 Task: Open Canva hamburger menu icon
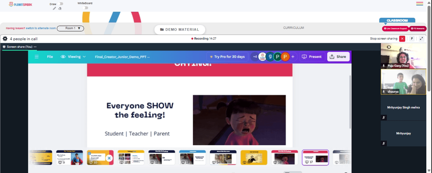[x=37, y=57]
